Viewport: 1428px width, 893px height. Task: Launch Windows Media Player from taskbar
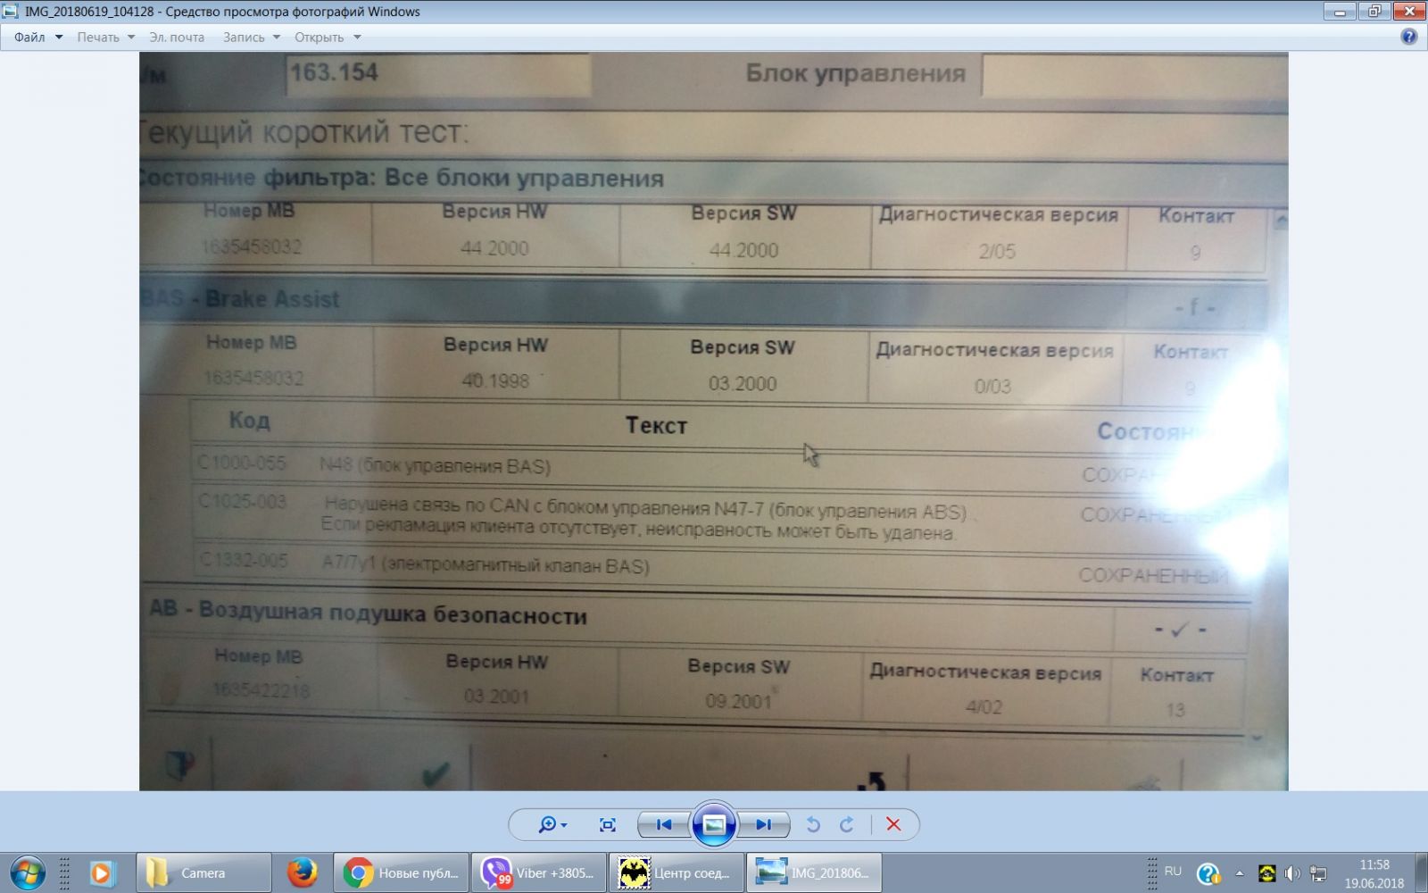point(101,872)
